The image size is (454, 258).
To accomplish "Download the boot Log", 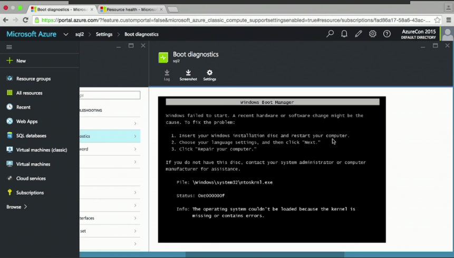I will pyautogui.click(x=167, y=75).
